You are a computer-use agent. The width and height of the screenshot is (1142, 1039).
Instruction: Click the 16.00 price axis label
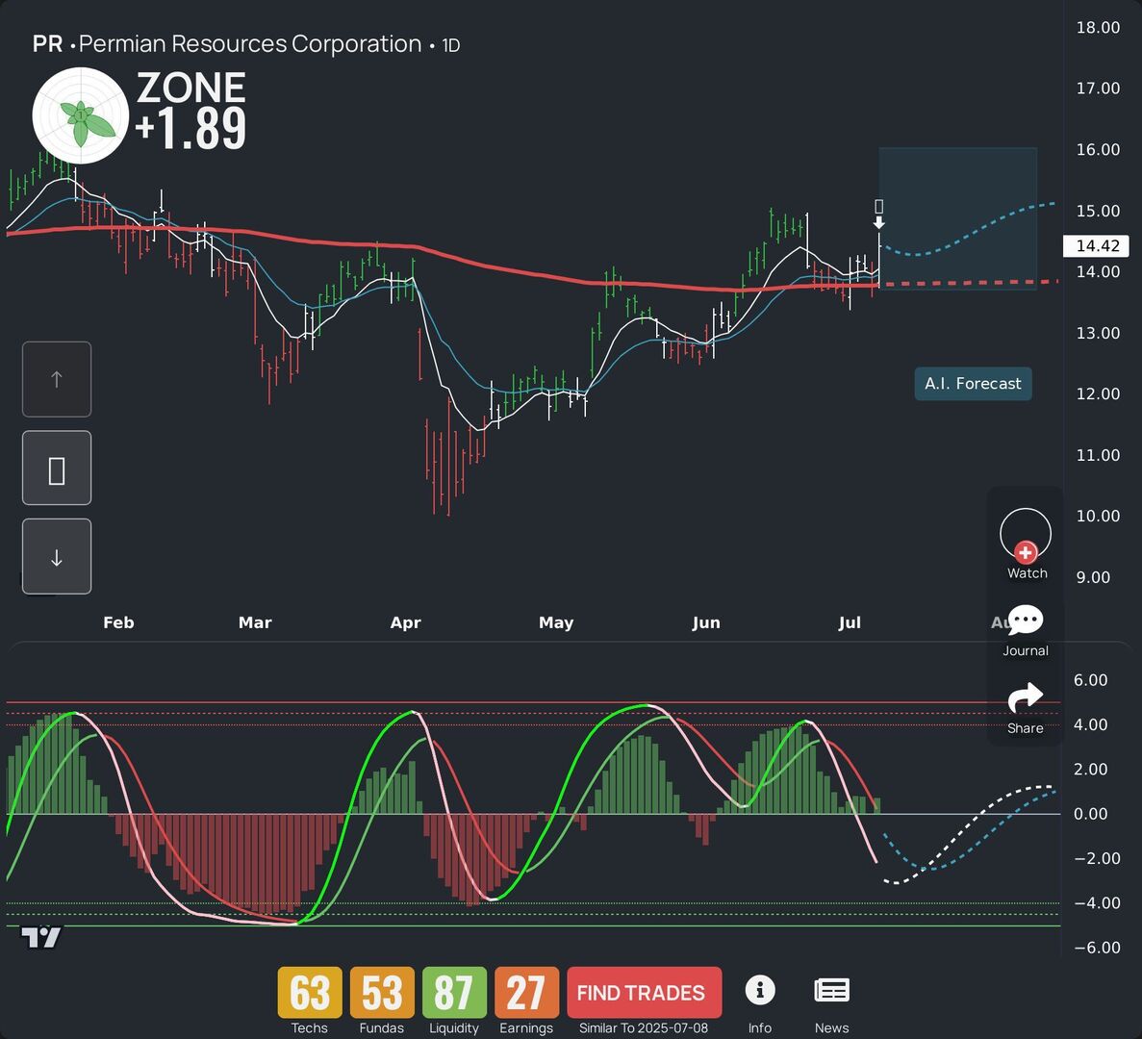[1098, 149]
